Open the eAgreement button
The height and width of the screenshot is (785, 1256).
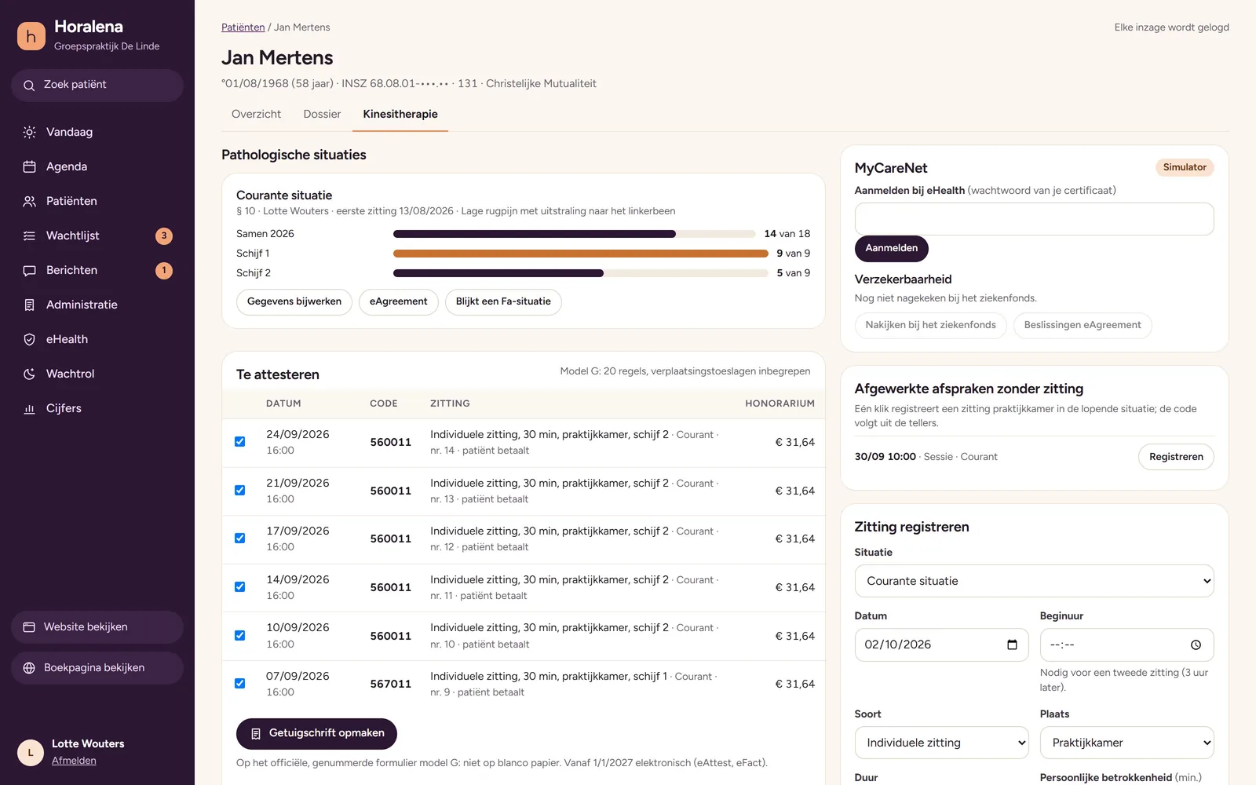coord(398,301)
